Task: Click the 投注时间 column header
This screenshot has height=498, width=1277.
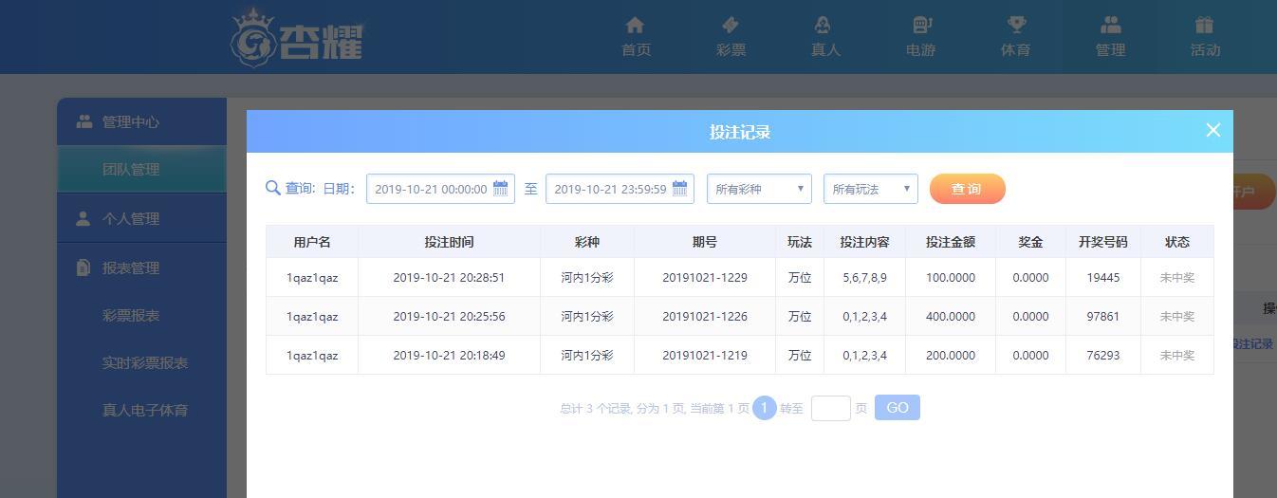Action: pos(449,242)
